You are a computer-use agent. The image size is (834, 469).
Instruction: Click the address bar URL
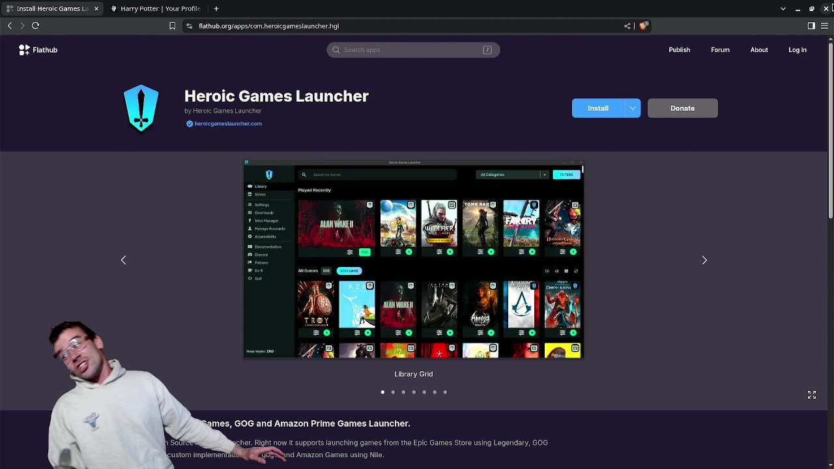268,26
